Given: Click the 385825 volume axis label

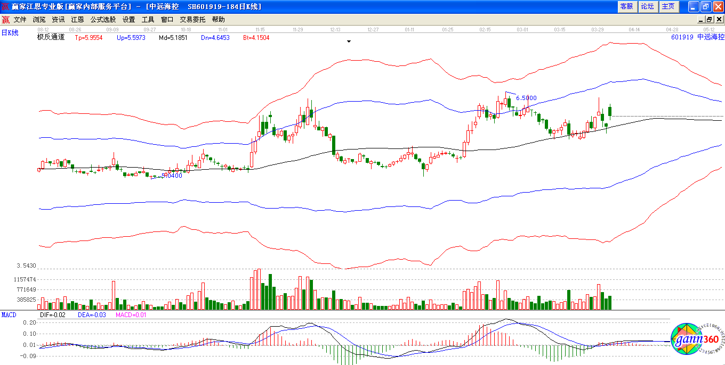Looking at the screenshot, I should pyautogui.click(x=27, y=300).
